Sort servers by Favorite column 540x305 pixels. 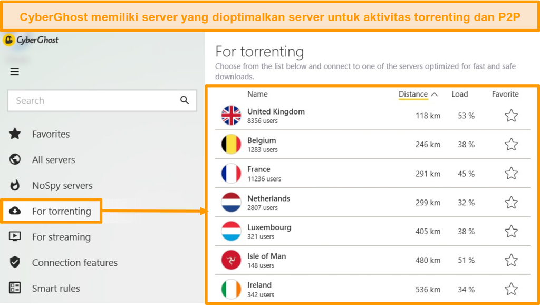pos(505,94)
